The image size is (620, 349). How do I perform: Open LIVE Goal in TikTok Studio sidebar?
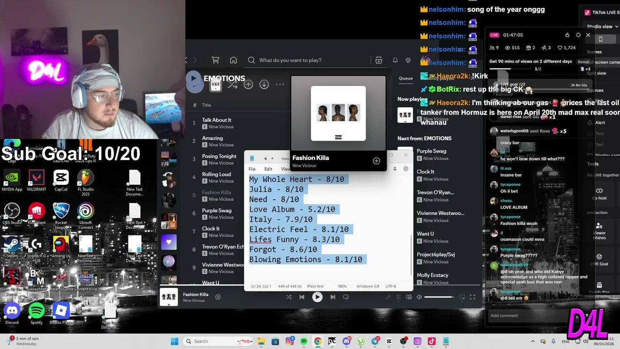(x=599, y=260)
